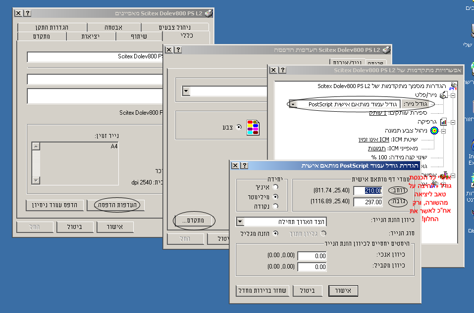The width and height of the screenshot is (474, 313).
Task: Click ביטול in the מאפיינים window
Action: coord(75,227)
